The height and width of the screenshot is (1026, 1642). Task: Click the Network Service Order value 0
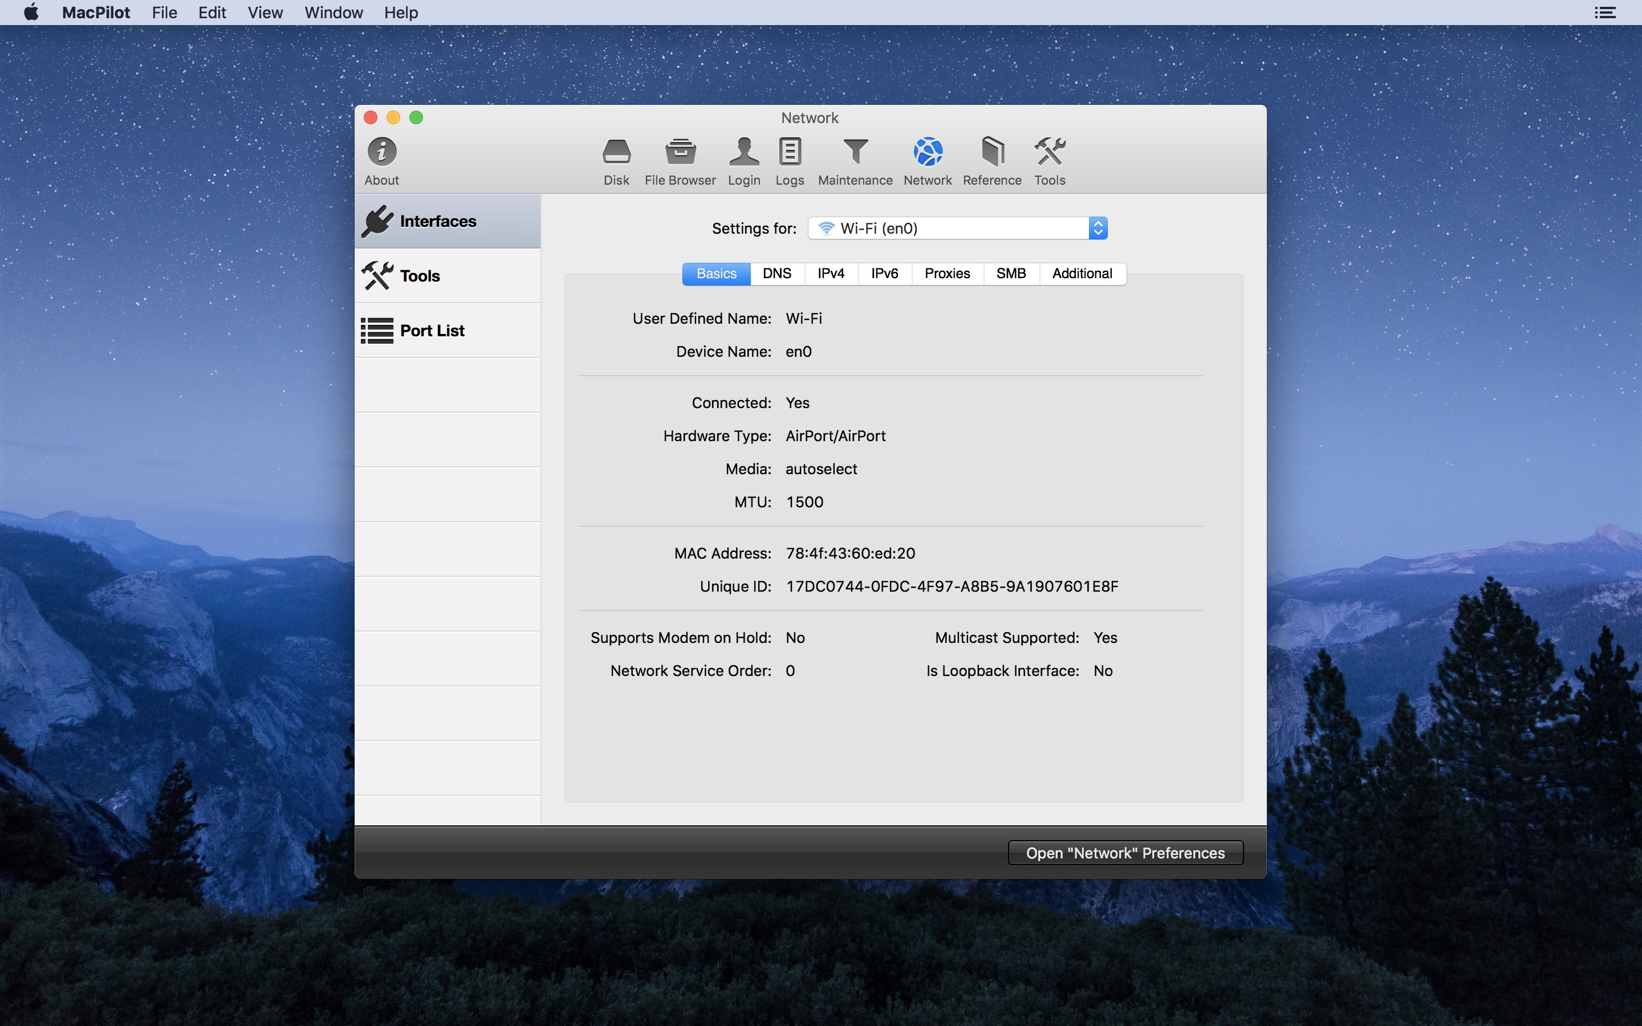click(x=790, y=671)
